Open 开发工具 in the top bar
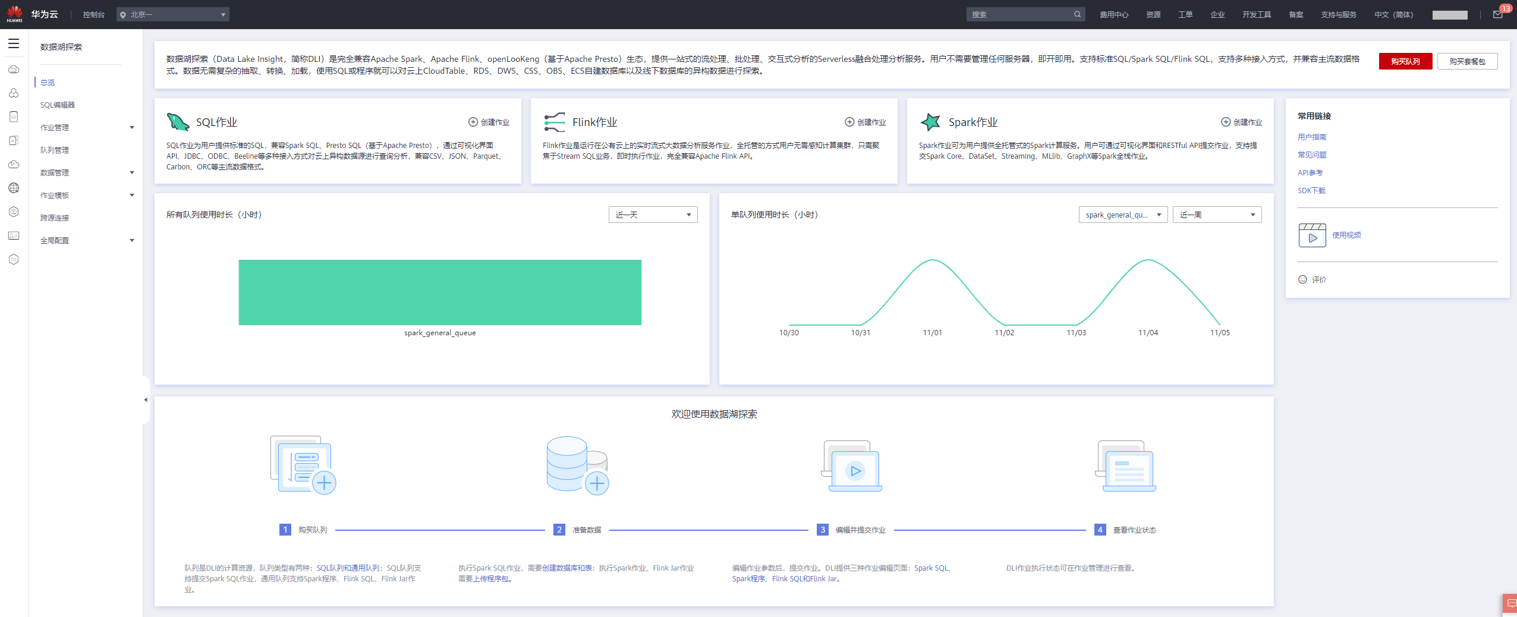 pos(1257,14)
